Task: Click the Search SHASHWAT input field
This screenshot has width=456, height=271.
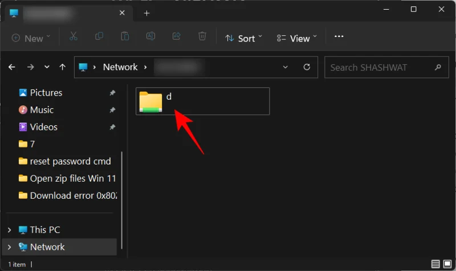Action: [x=386, y=67]
